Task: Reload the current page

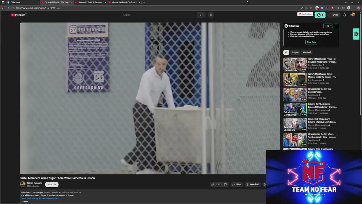Action: [8, 8]
